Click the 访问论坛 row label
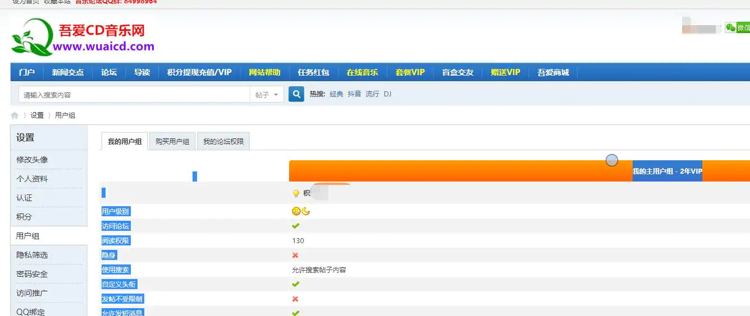The width and height of the screenshot is (750, 316). pyautogui.click(x=115, y=226)
